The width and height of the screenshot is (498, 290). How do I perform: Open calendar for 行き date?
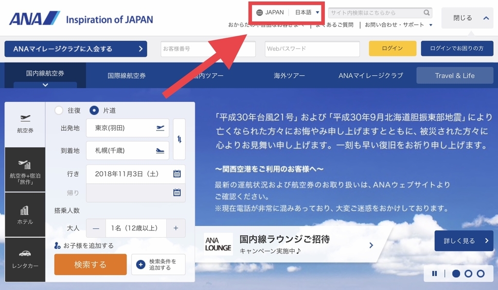coord(177,174)
